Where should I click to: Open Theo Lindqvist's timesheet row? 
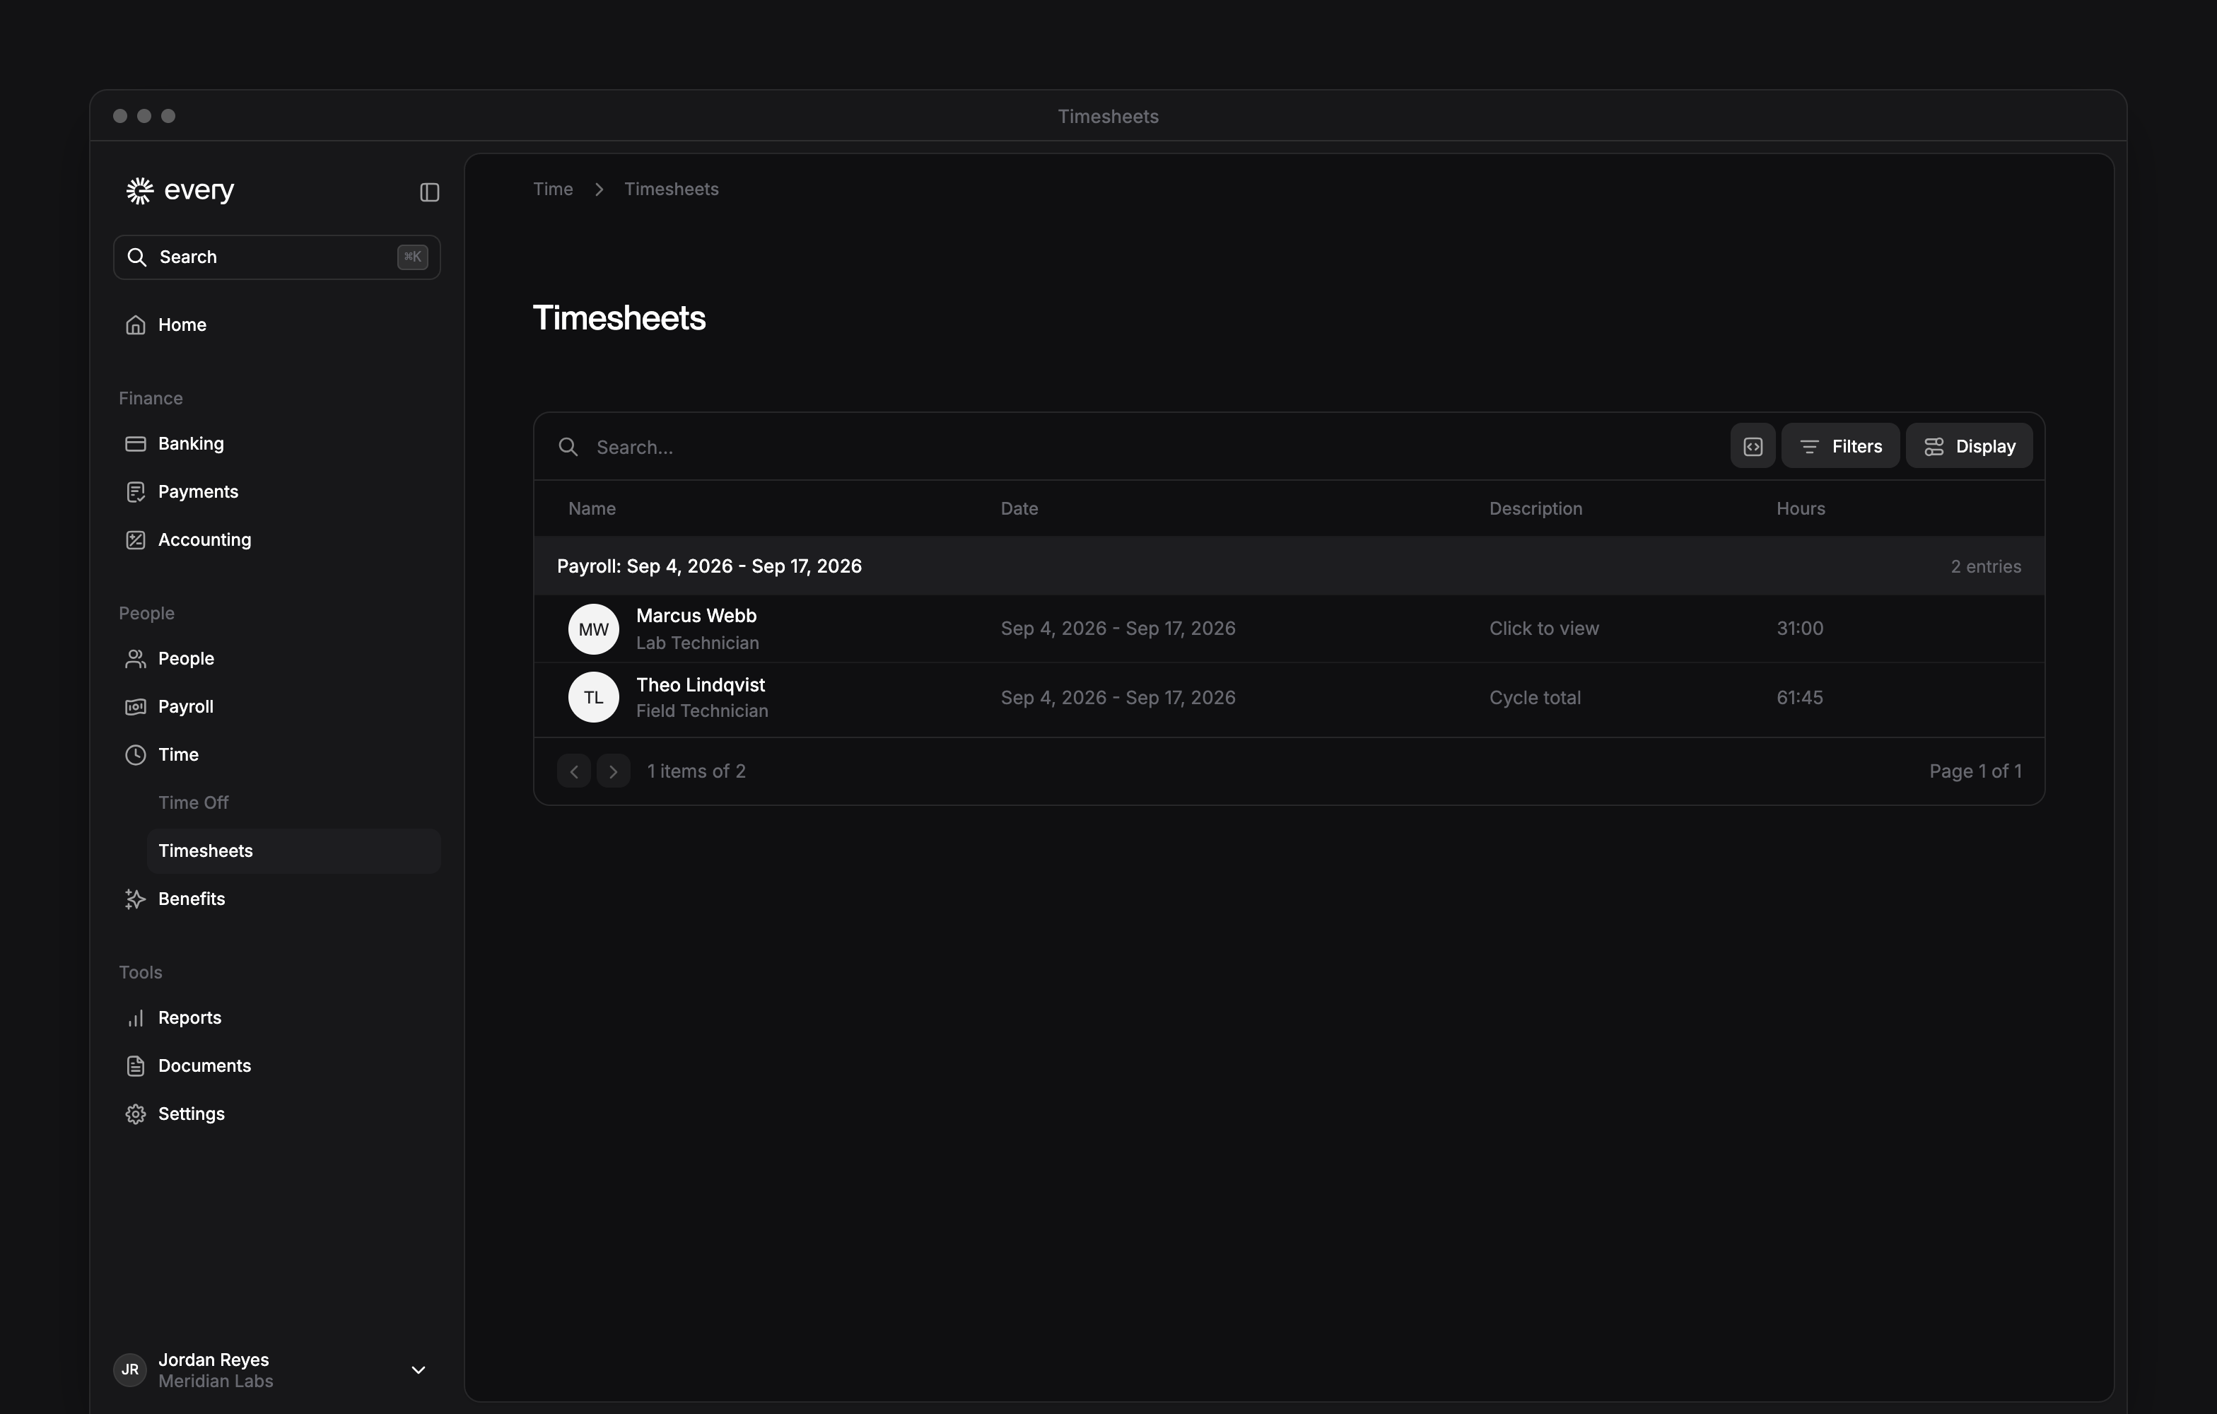[1288, 699]
